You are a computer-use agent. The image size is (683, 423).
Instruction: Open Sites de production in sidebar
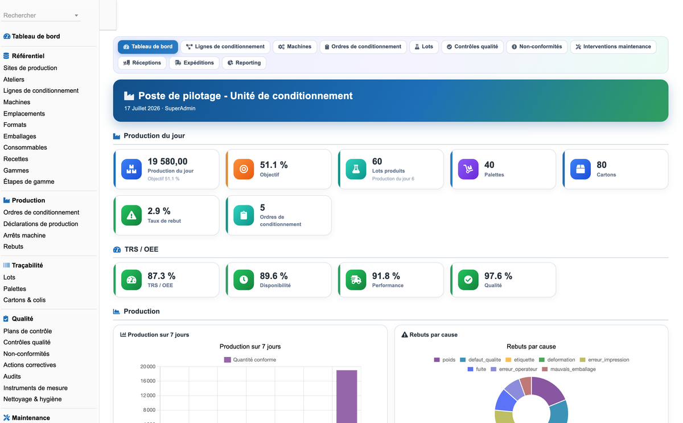click(x=30, y=68)
